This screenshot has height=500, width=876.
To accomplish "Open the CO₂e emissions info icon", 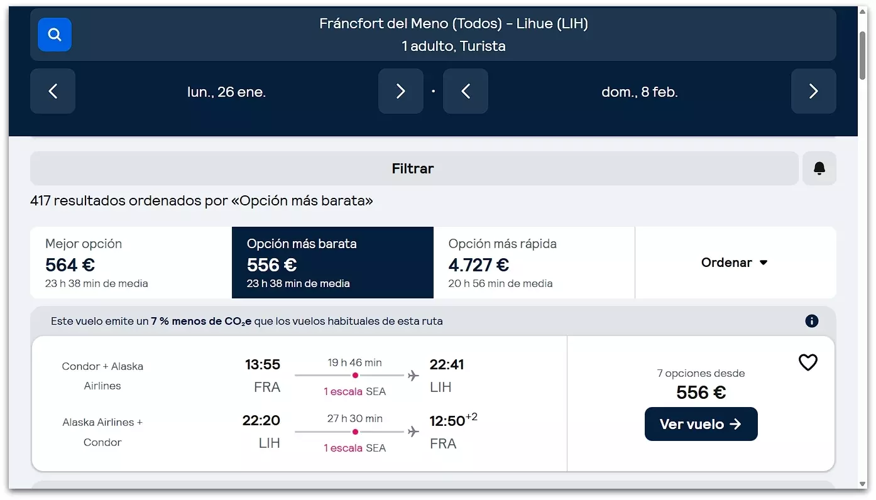I will (x=811, y=321).
